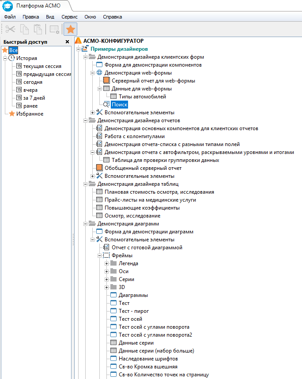Click folder icon of Демонстрация диаграмм

click(x=92, y=223)
